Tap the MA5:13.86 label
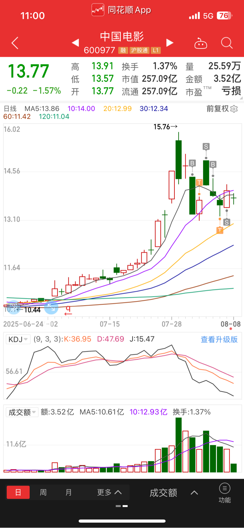The image size is (244, 528). [42, 109]
